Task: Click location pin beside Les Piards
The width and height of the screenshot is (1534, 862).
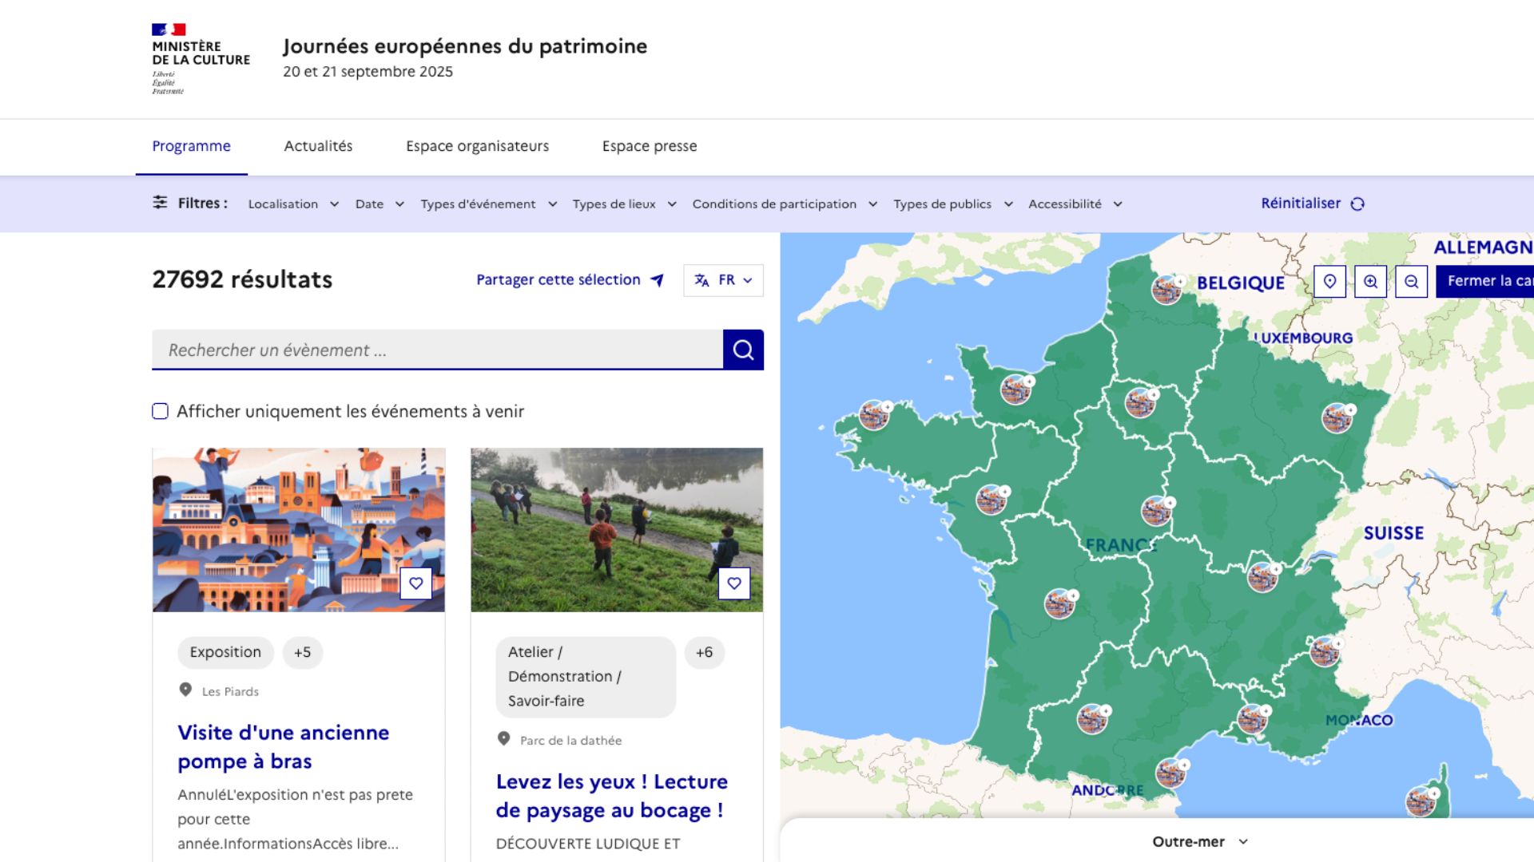Action: 185,690
